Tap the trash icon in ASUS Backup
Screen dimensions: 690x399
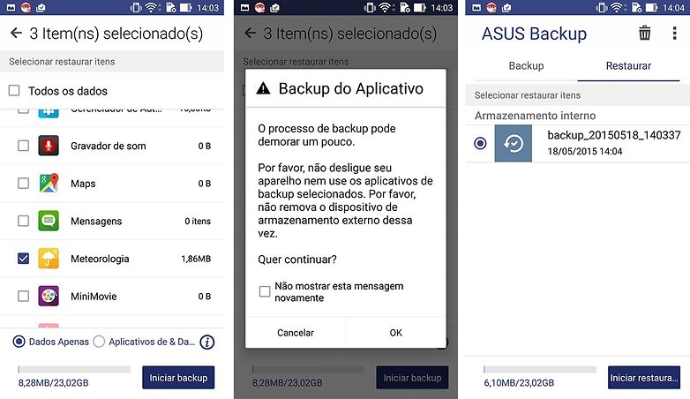click(645, 33)
